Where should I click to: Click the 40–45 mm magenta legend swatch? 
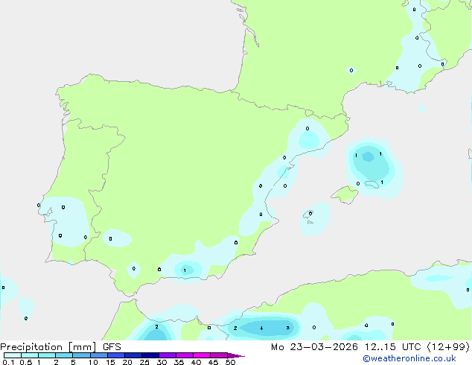tap(202, 355)
